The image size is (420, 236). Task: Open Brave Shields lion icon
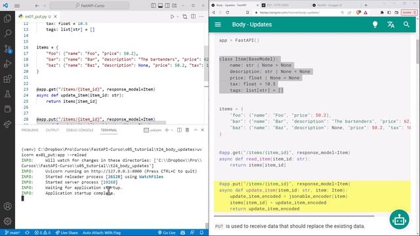pos(358,12)
